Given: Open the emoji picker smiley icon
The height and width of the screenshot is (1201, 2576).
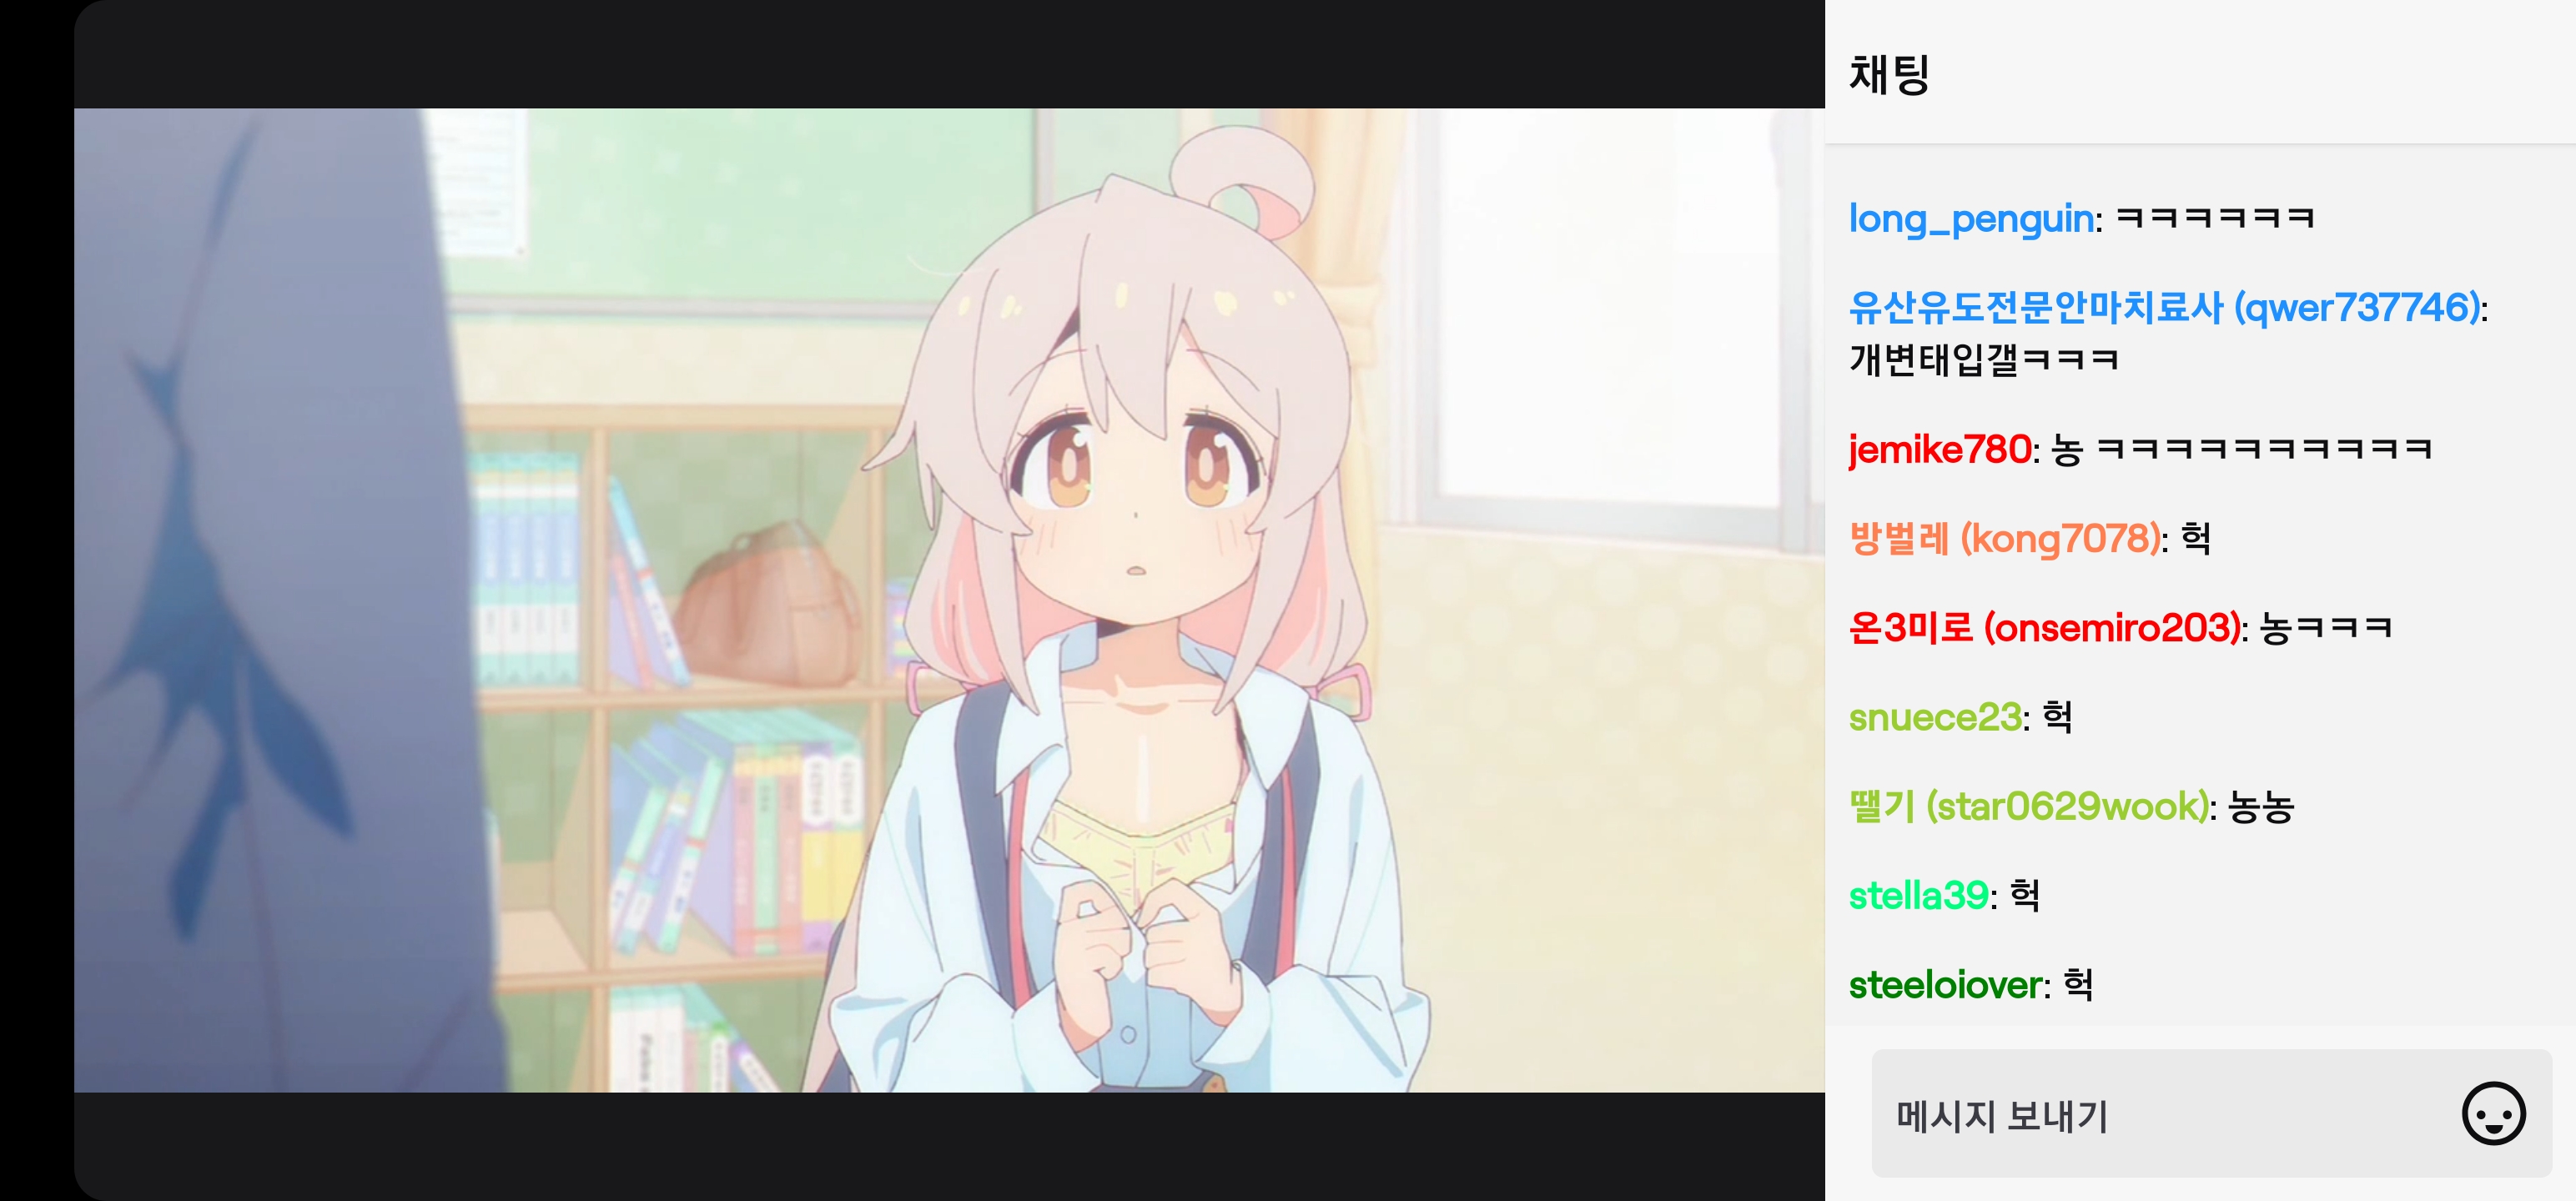Looking at the screenshot, I should point(2493,1113).
